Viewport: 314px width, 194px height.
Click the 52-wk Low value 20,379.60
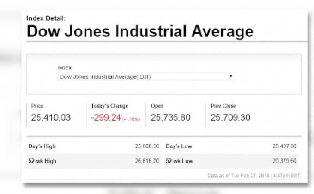[284, 161]
